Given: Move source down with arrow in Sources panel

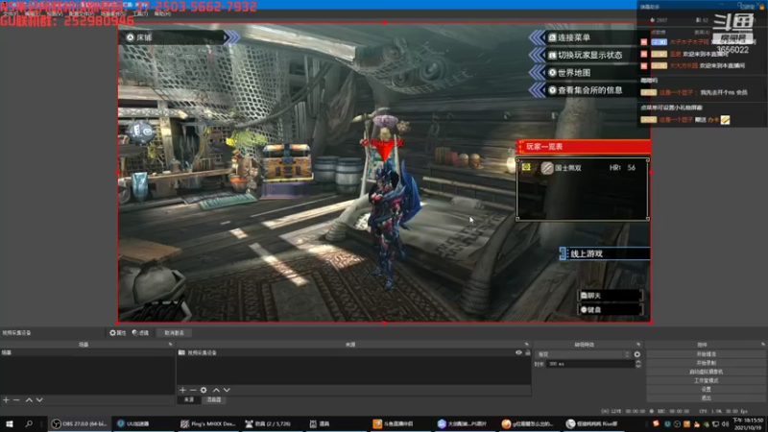Looking at the screenshot, I should click(x=227, y=390).
